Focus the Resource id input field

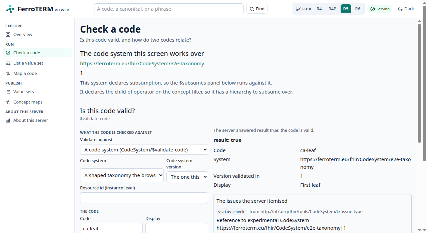[x=144, y=198]
